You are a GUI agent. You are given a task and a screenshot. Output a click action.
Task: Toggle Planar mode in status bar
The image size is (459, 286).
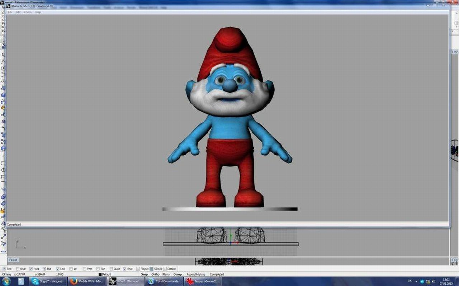click(x=166, y=275)
